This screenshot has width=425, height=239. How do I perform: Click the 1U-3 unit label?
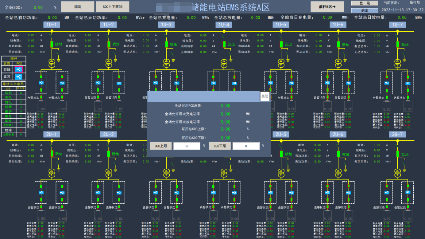coord(165,24)
